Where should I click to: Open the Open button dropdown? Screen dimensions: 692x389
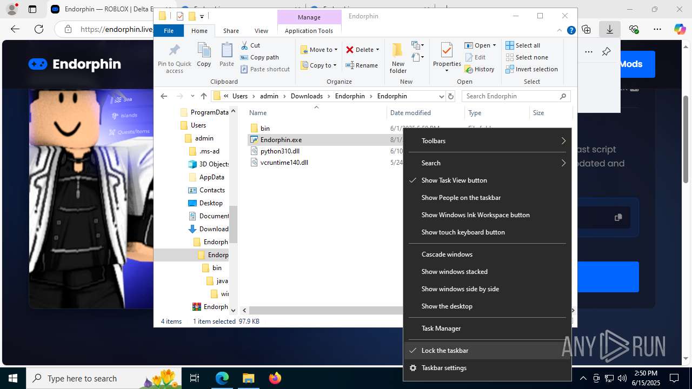coord(494,45)
